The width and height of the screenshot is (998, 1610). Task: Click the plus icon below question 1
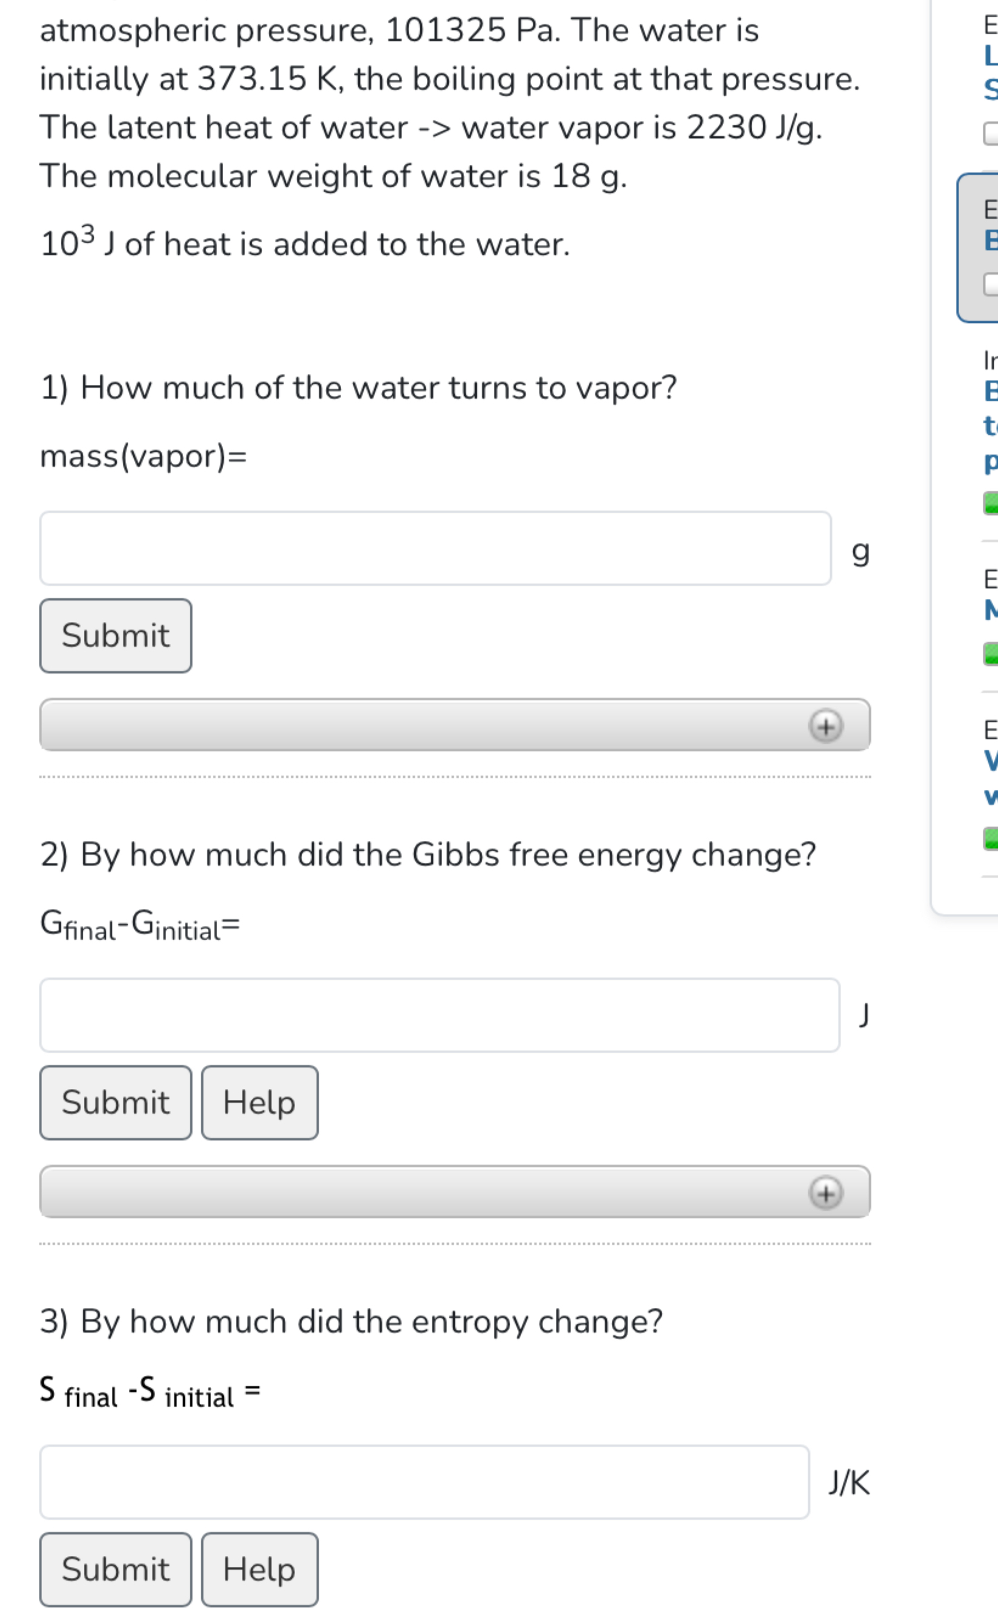826,727
